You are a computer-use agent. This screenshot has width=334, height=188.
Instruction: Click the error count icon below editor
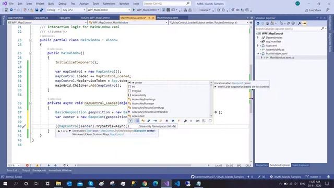click(x=27, y=165)
